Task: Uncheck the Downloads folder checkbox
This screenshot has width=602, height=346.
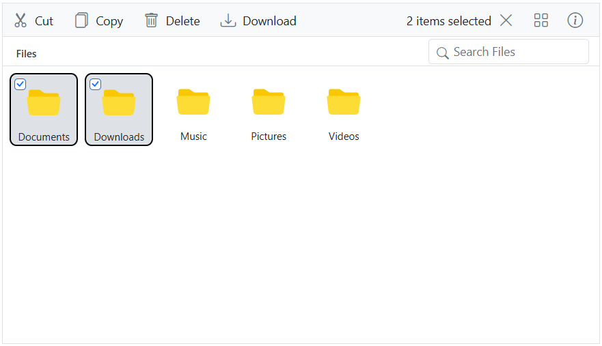Action: pos(96,84)
